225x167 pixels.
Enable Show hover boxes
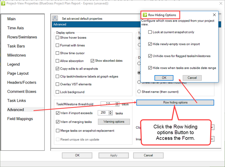[57, 37]
